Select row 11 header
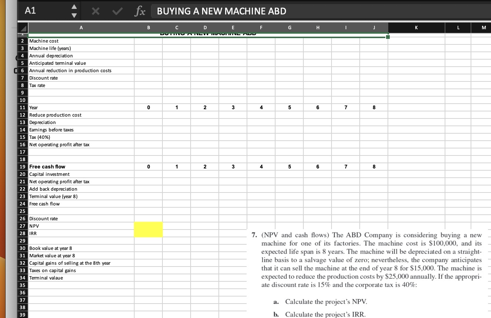The image size is (491, 318). pos(22,107)
